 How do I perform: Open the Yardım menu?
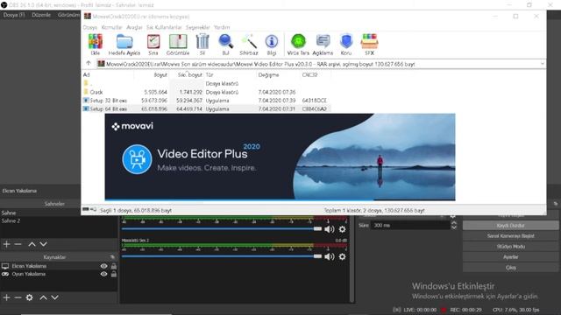point(222,27)
